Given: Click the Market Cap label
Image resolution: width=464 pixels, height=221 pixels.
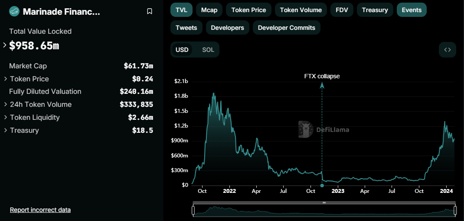Looking at the screenshot, I should (28, 66).
